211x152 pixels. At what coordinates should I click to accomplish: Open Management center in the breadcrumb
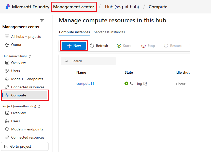click(x=74, y=7)
